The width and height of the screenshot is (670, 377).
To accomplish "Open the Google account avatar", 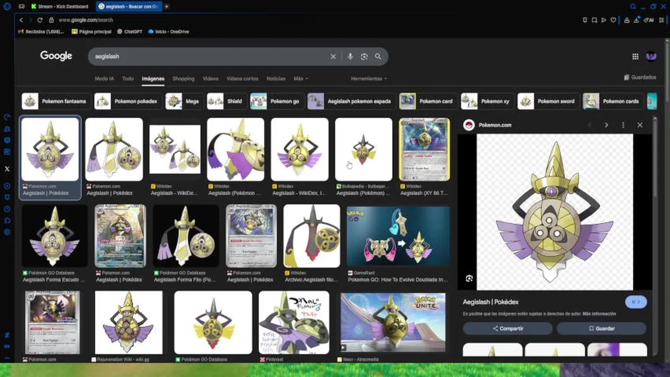I will click(x=651, y=56).
